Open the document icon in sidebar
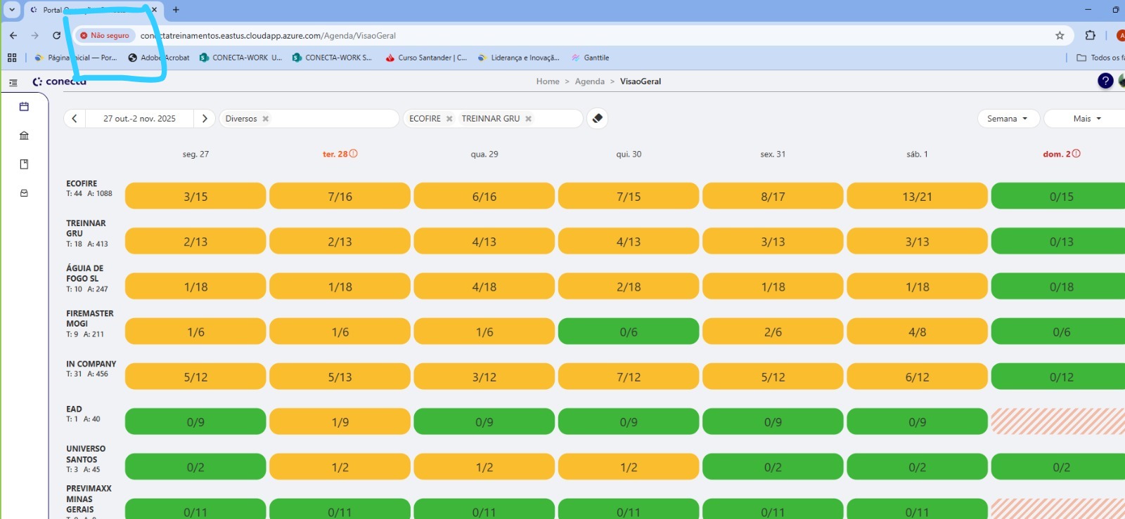This screenshot has width=1125, height=519. coord(24,164)
